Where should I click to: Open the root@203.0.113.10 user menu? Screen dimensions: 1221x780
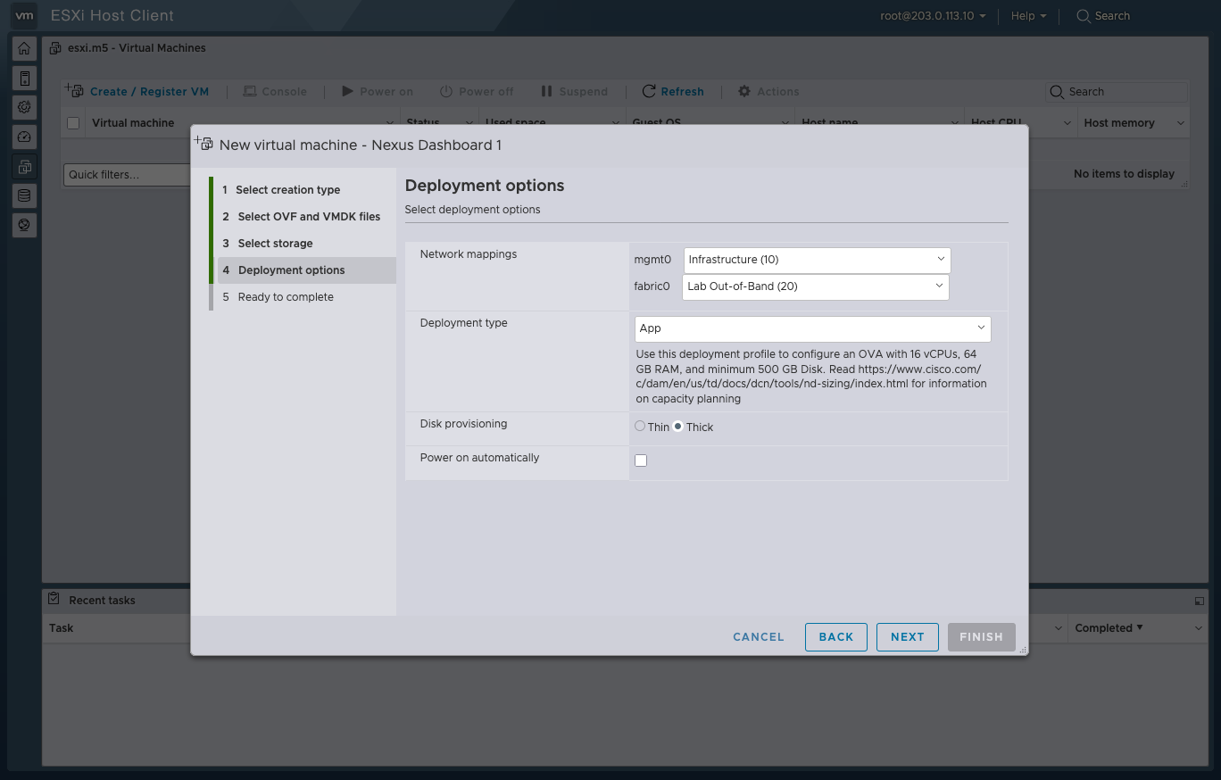(x=933, y=16)
